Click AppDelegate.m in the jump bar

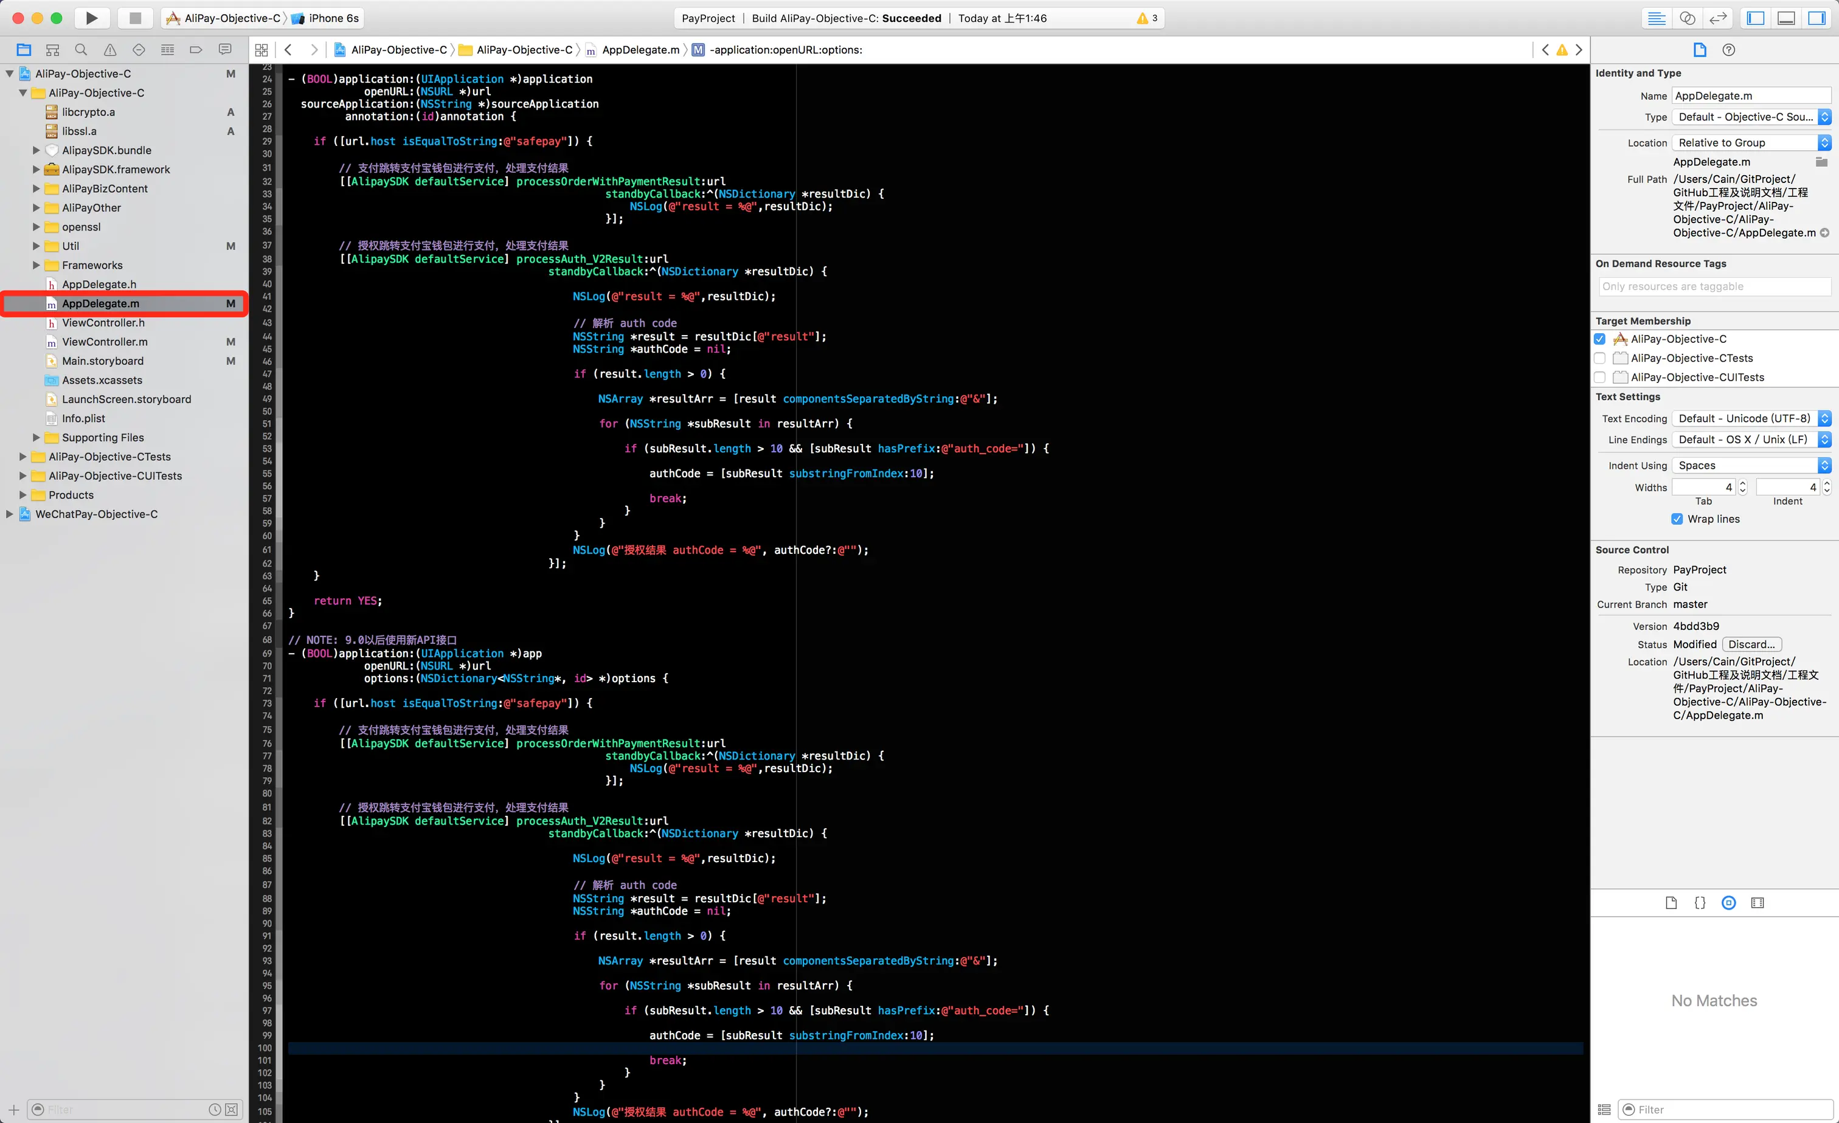click(640, 50)
